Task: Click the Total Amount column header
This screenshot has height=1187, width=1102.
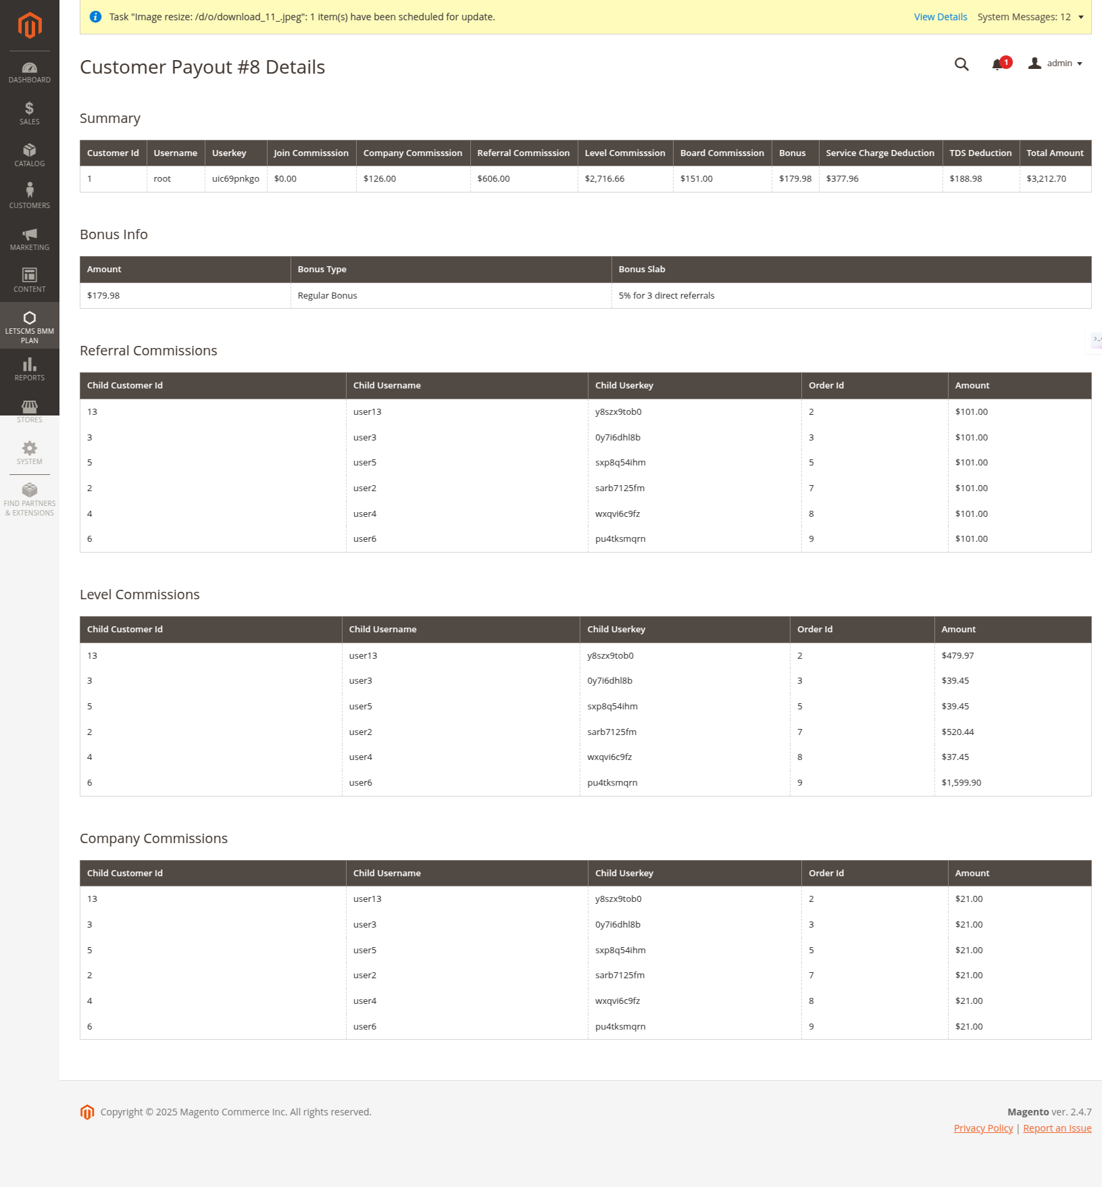Action: click(x=1054, y=153)
